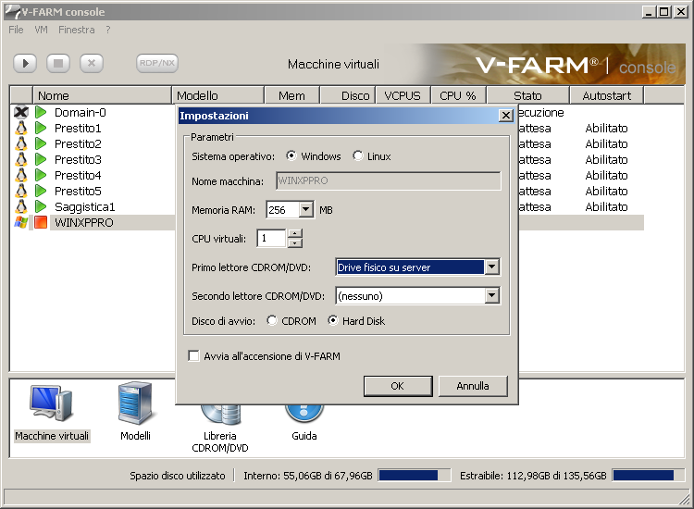Image resolution: width=694 pixels, height=509 pixels.
Task: Click the RDP/NX connection button
Action: (x=157, y=63)
